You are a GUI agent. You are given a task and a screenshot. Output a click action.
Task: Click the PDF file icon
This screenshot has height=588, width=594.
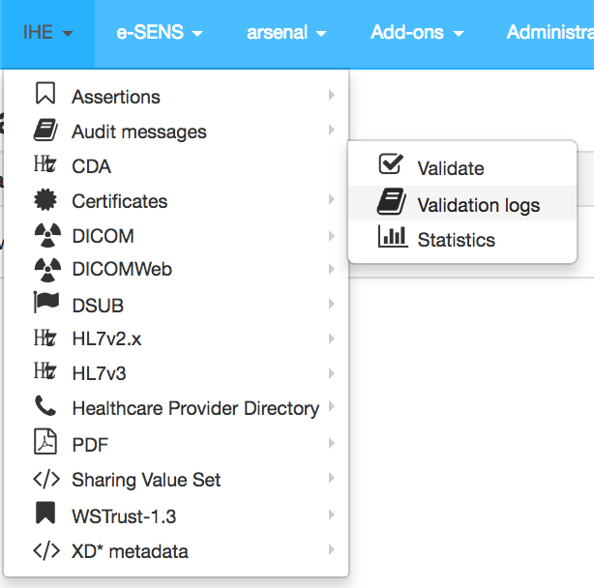[45, 444]
